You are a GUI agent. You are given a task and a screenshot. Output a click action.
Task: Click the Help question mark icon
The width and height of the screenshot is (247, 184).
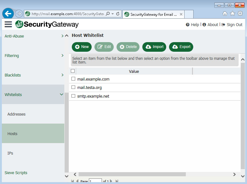tap(187, 25)
